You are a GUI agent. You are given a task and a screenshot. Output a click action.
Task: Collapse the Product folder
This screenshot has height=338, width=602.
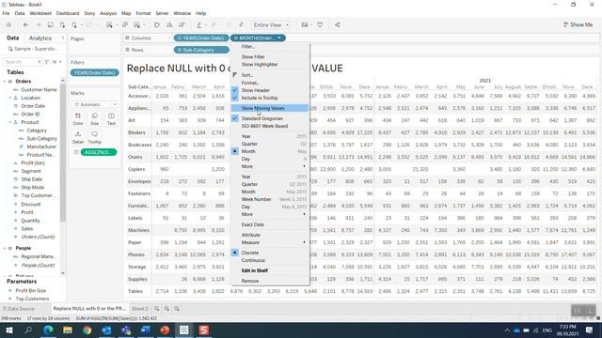coord(10,122)
